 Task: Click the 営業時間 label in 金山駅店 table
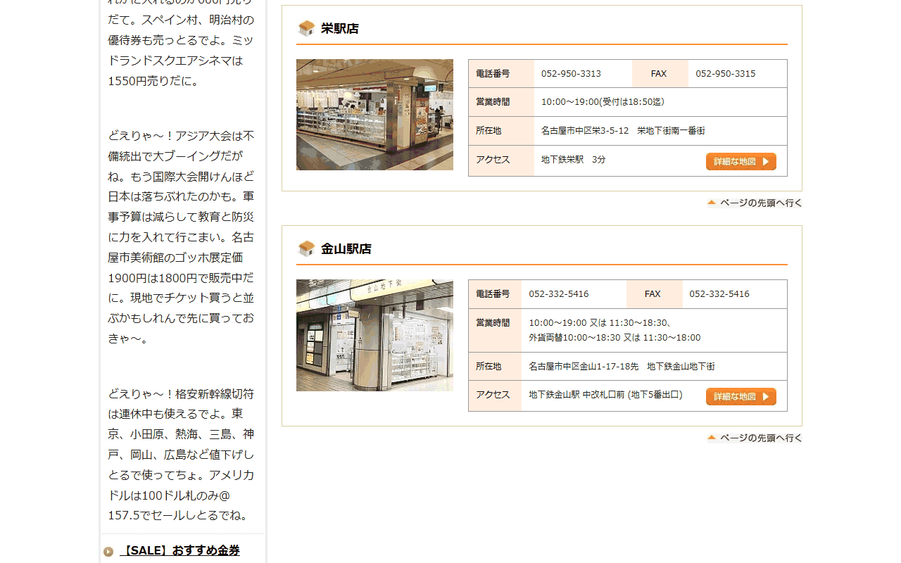tap(493, 323)
